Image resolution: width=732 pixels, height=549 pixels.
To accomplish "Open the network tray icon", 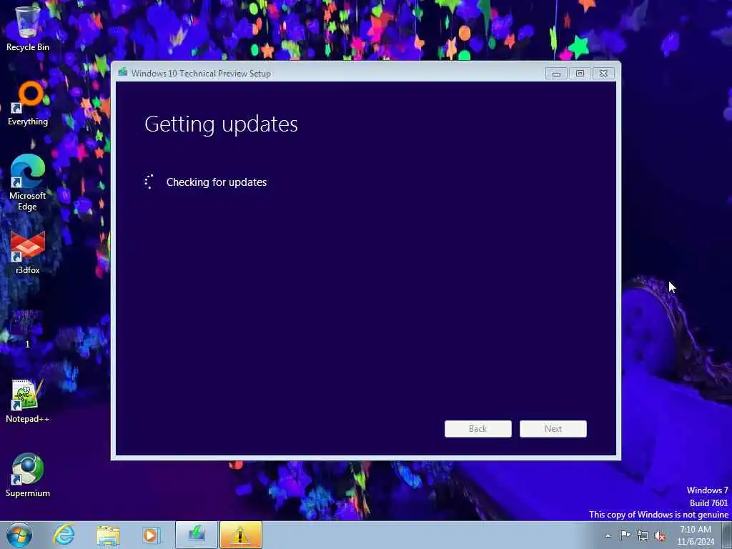I will pyautogui.click(x=643, y=535).
